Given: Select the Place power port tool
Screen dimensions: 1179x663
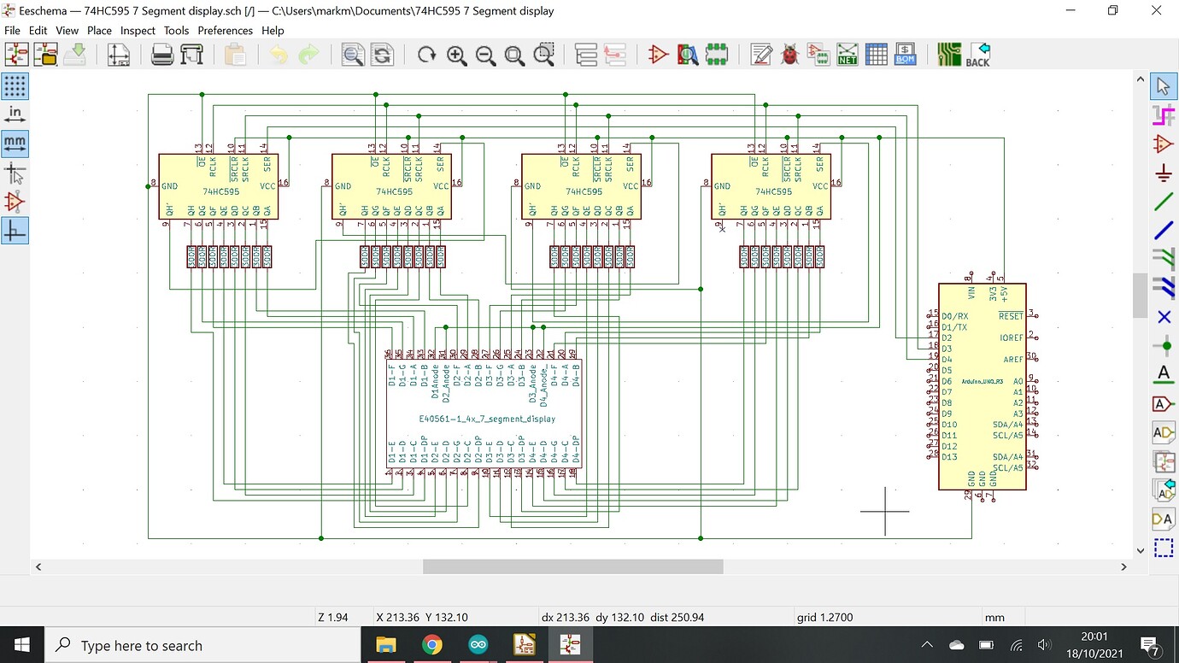Looking at the screenshot, I should [1163, 173].
